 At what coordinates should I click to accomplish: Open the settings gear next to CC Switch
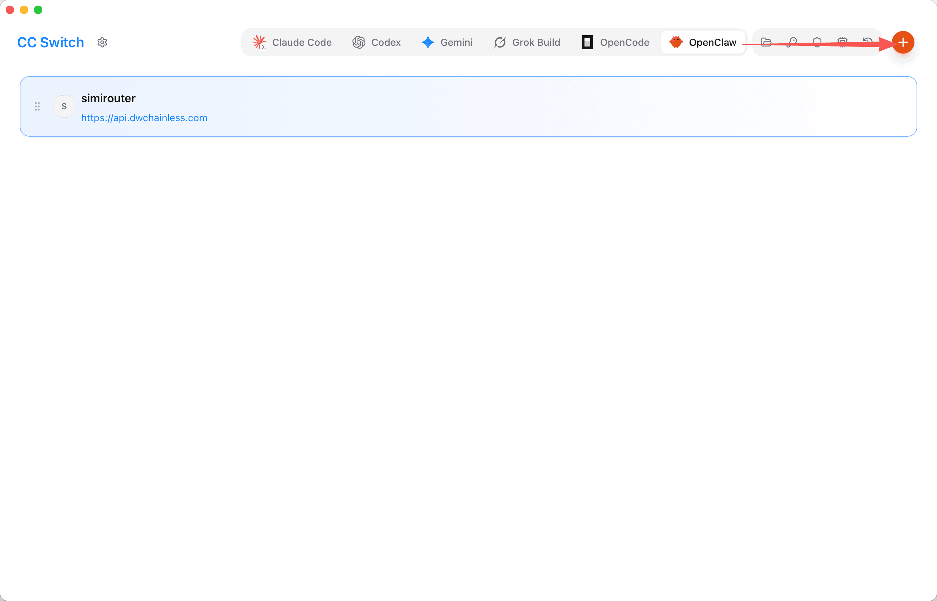(x=102, y=42)
